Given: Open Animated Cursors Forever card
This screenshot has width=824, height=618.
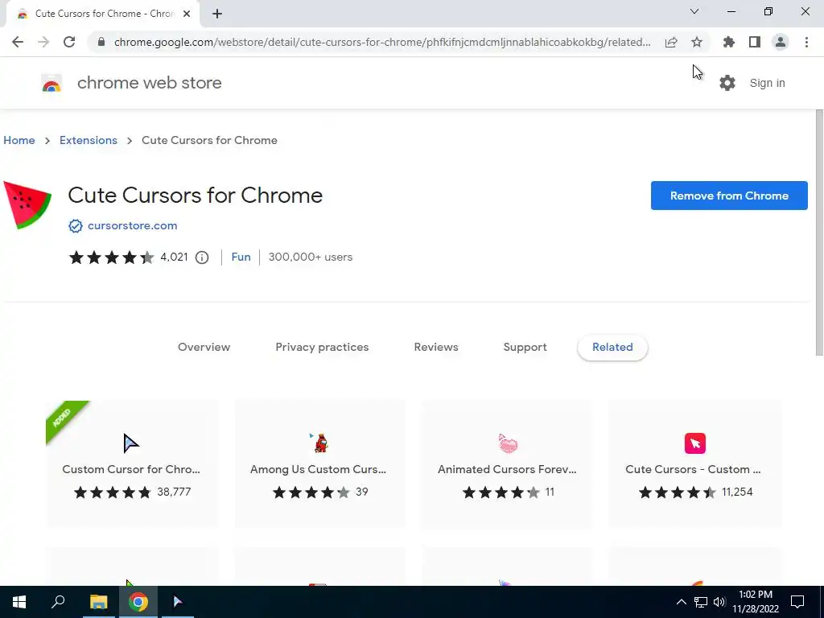Looking at the screenshot, I should (x=507, y=463).
